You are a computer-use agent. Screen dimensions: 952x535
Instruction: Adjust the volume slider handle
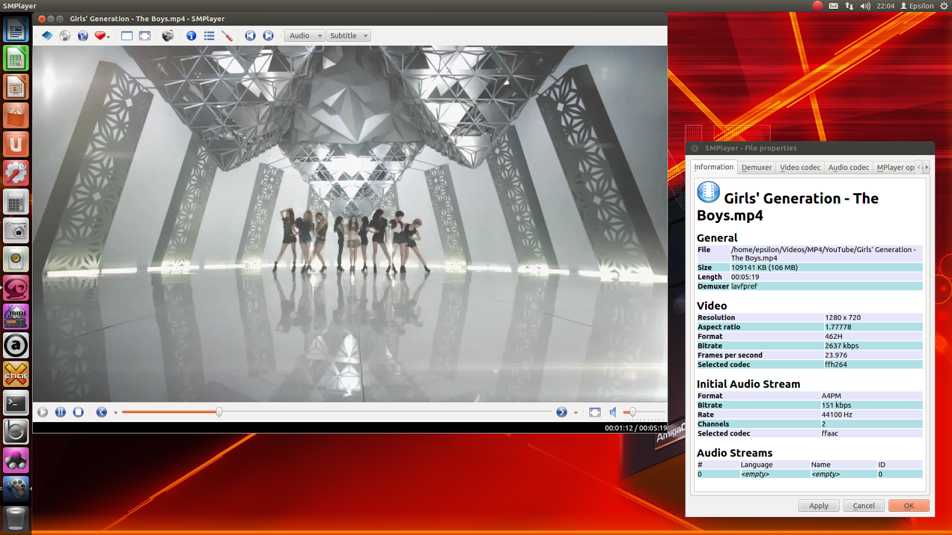tap(632, 412)
